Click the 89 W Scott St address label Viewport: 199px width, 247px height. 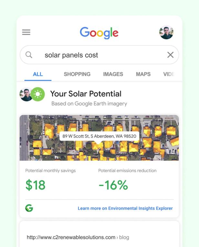click(x=99, y=136)
